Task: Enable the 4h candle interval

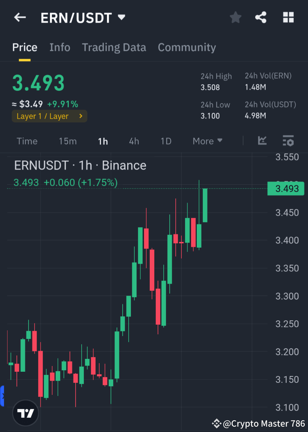Action: pos(134,141)
